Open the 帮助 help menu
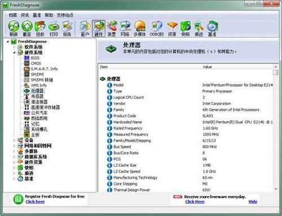The image size is (282, 216). 49,15
